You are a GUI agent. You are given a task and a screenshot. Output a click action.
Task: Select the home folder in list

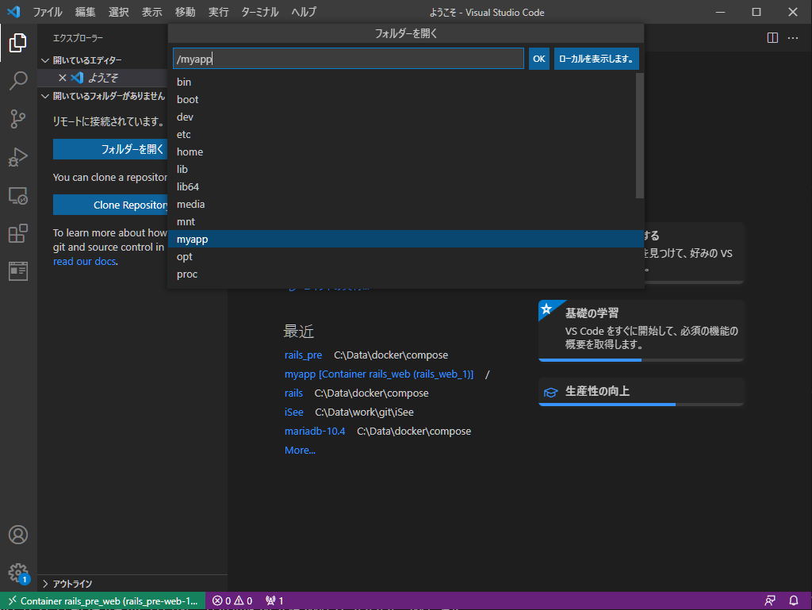[401, 152]
